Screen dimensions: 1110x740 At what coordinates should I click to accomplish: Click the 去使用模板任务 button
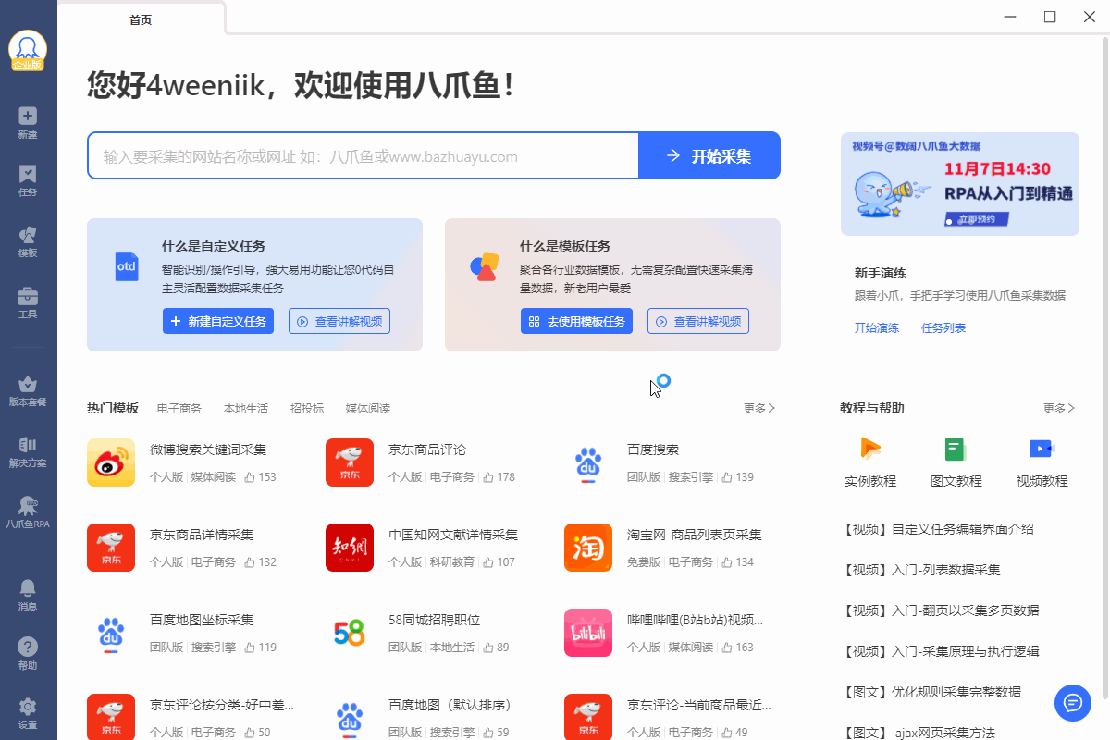(x=576, y=321)
